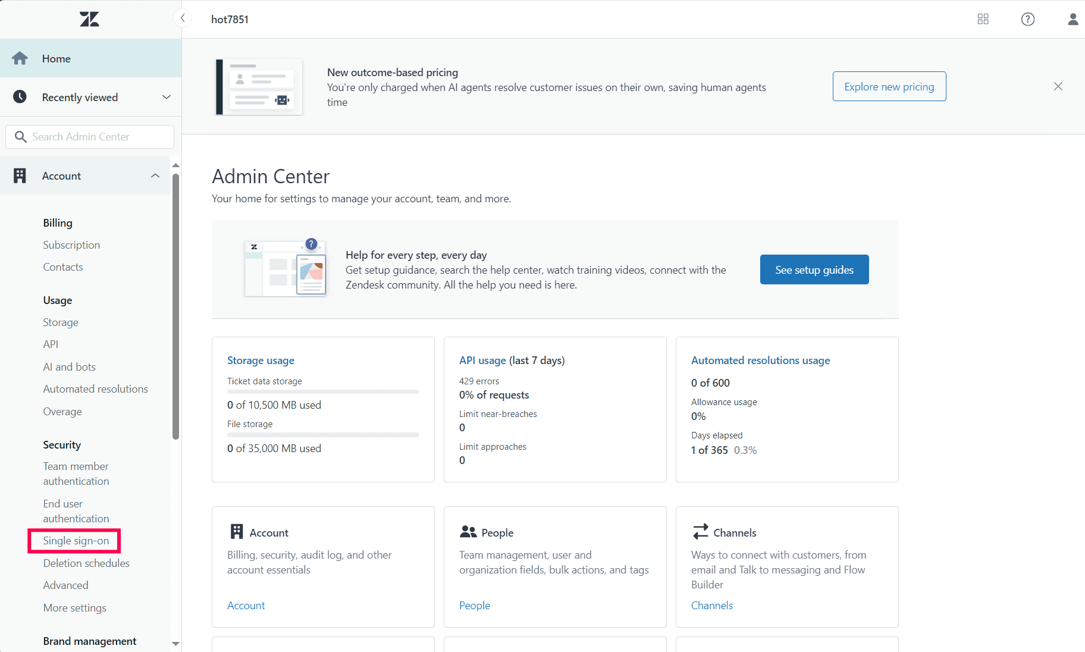Click the Account building icon in sidebar
Screen dimensions: 1085x652
pyautogui.click(x=20, y=175)
